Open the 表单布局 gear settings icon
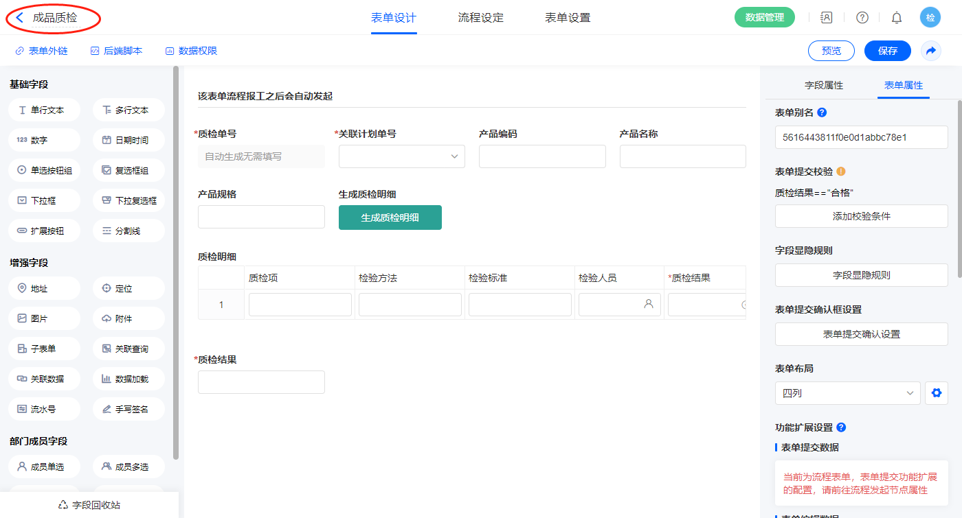Viewport: 962px width, 518px height. point(936,393)
